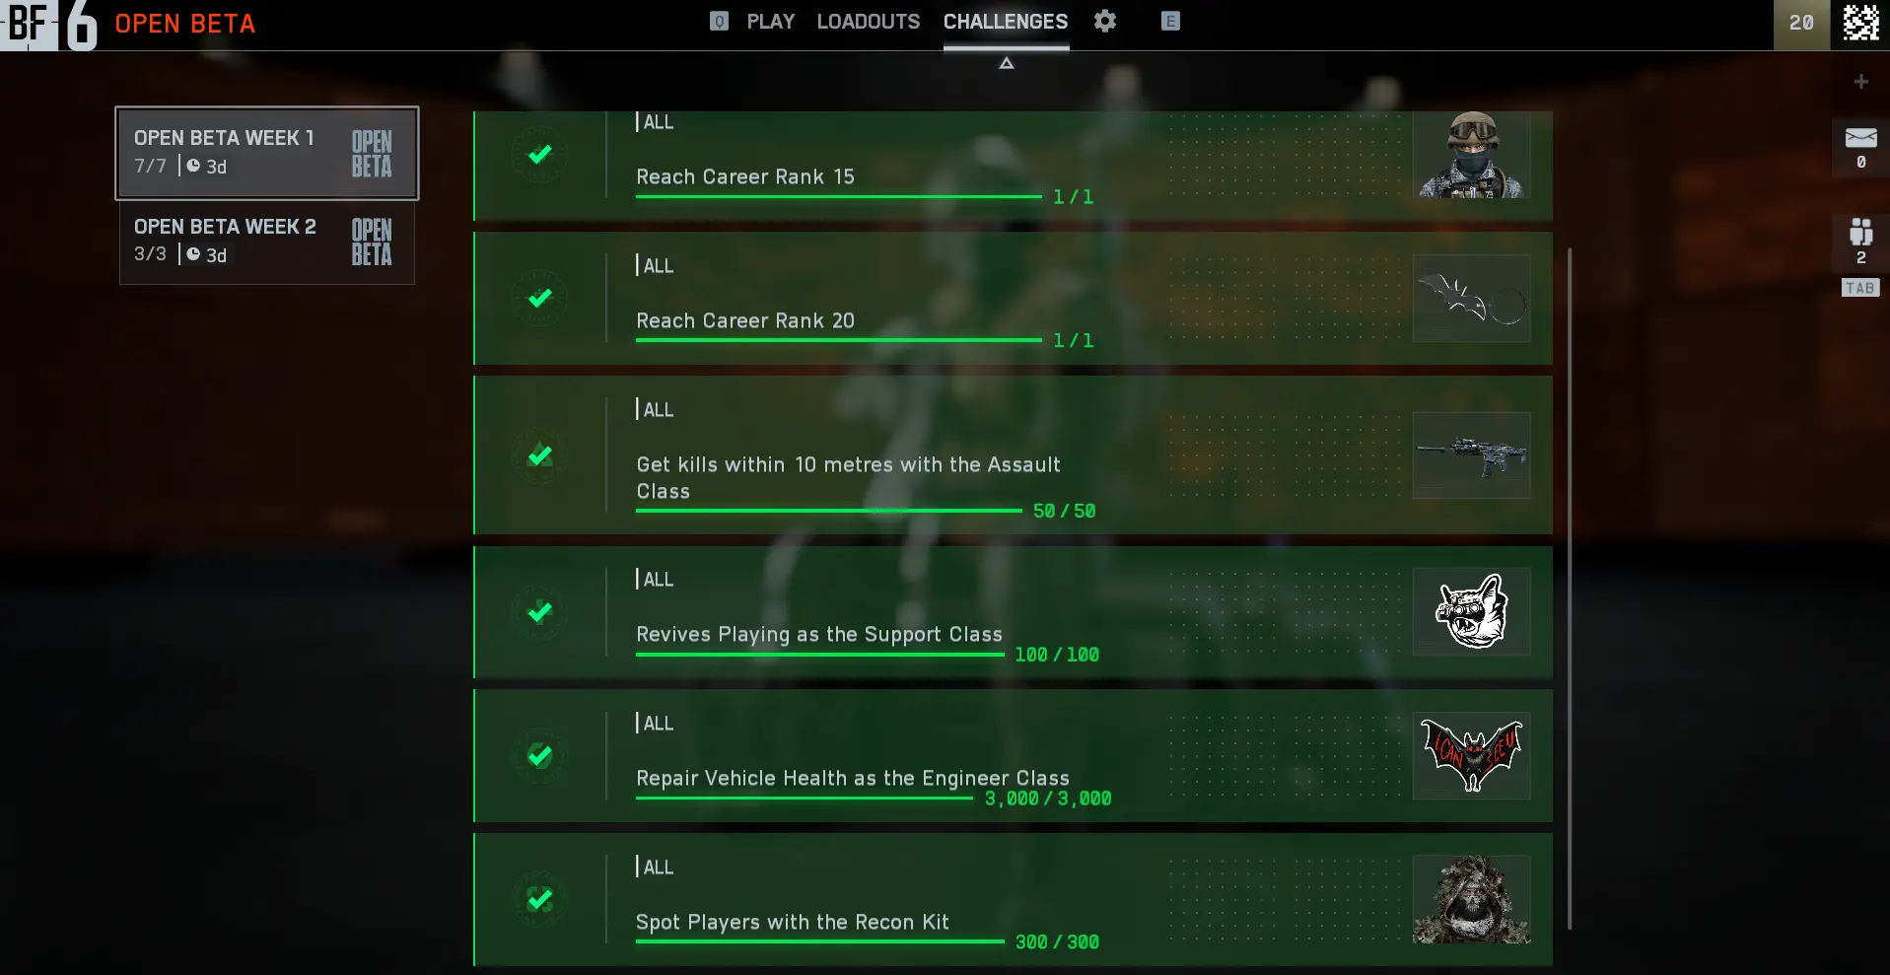1890x975 pixels.
Task: Open the squad members icon
Action: pyautogui.click(x=1860, y=233)
